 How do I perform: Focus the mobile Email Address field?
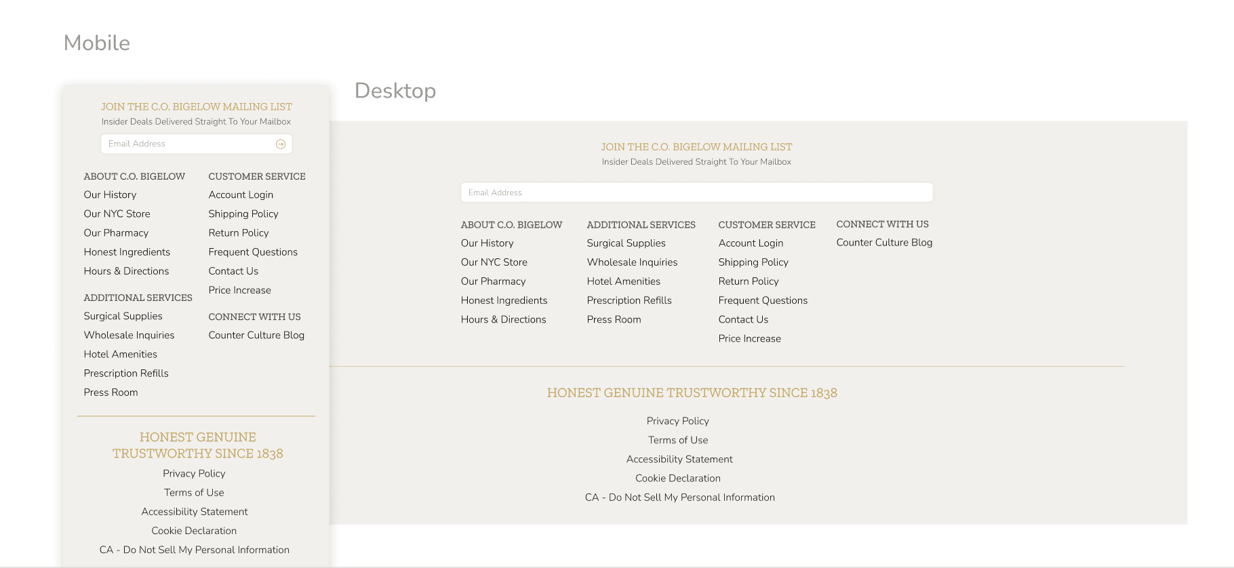click(197, 144)
